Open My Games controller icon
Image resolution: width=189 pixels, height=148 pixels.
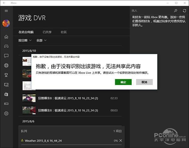click(6, 46)
